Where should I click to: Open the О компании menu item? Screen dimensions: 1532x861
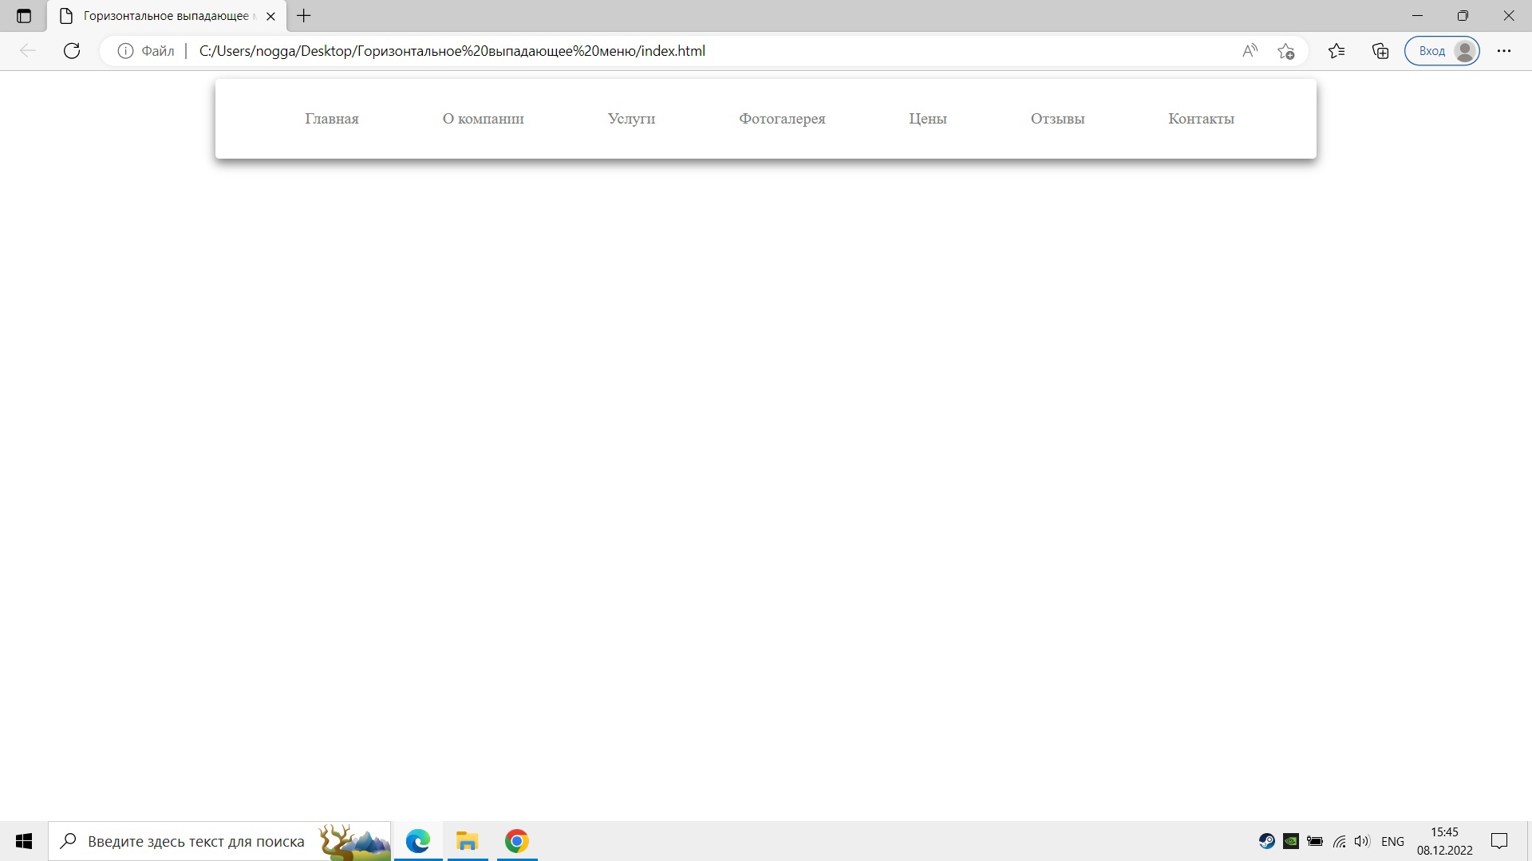(483, 119)
